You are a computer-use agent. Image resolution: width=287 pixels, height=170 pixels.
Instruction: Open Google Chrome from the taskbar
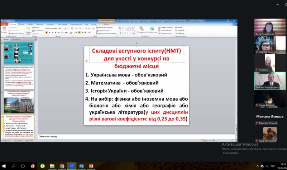[x=62, y=166]
